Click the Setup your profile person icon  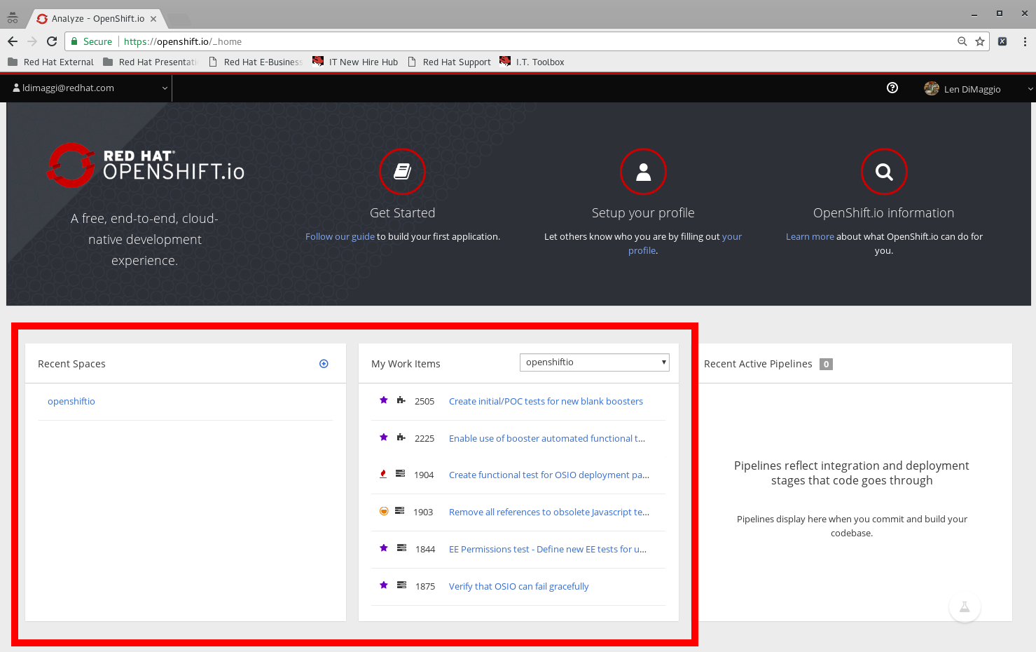(643, 171)
